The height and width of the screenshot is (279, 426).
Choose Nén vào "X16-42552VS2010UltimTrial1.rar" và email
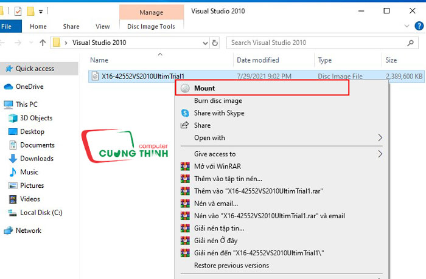tap(270, 216)
